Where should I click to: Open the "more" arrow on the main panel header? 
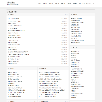click(x=66, y=14)
